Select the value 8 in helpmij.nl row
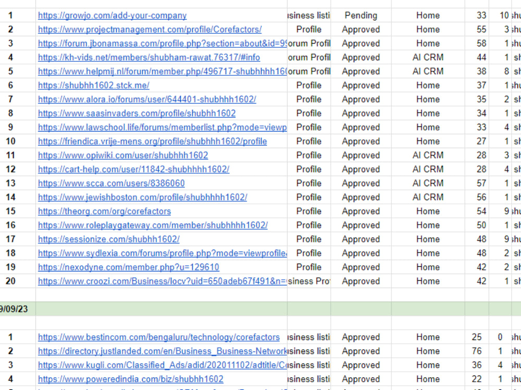The height and width of the screenshot is (390, 521). (500, 71)
